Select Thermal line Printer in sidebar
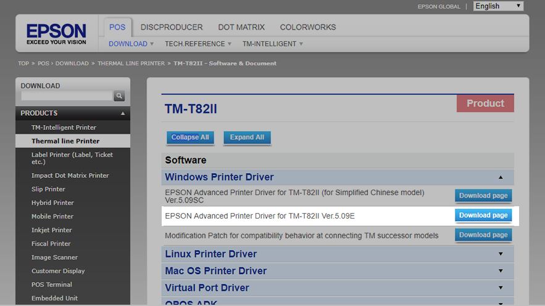 (65, 141)
